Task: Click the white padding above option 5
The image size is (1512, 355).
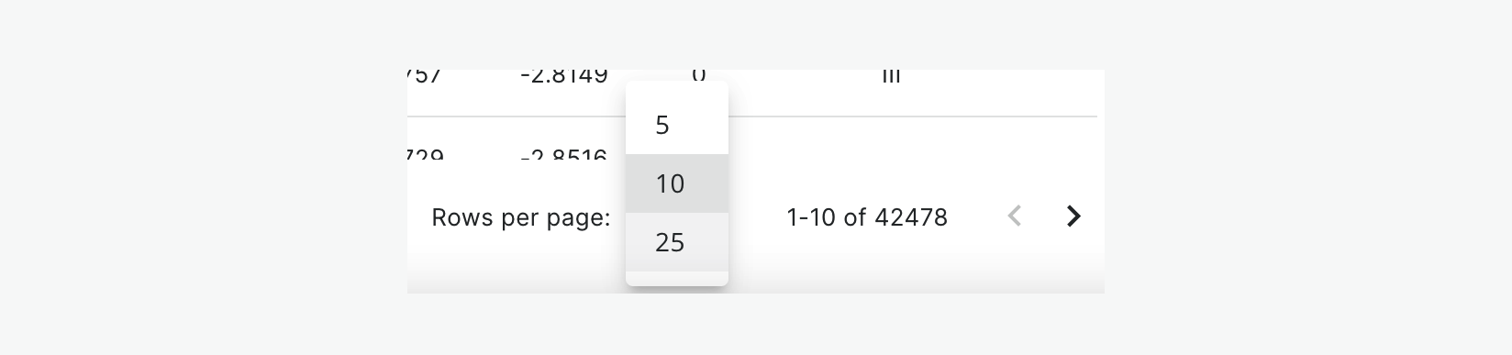Action: 677,88
